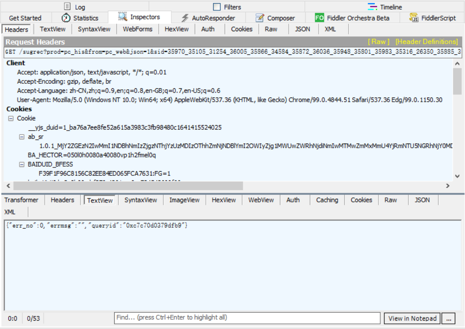Collapse the Cookie tree node
This screenshot has width=465, height=329.
11,118
